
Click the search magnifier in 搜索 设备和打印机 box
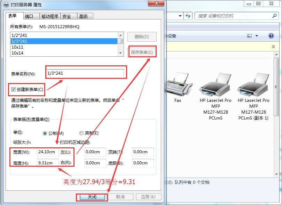click(275, 16)
